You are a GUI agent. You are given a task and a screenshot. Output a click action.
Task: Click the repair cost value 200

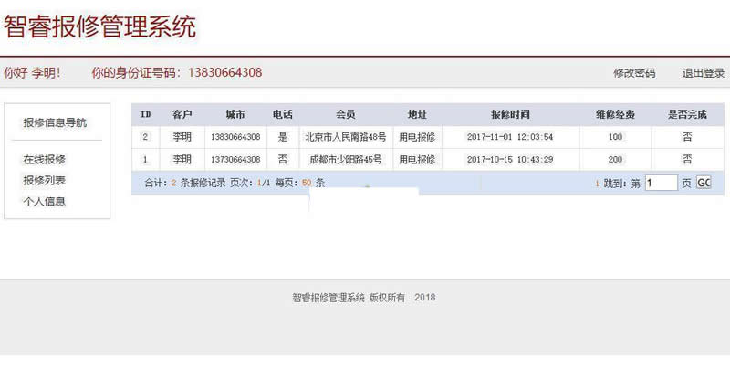coord(615,159)
